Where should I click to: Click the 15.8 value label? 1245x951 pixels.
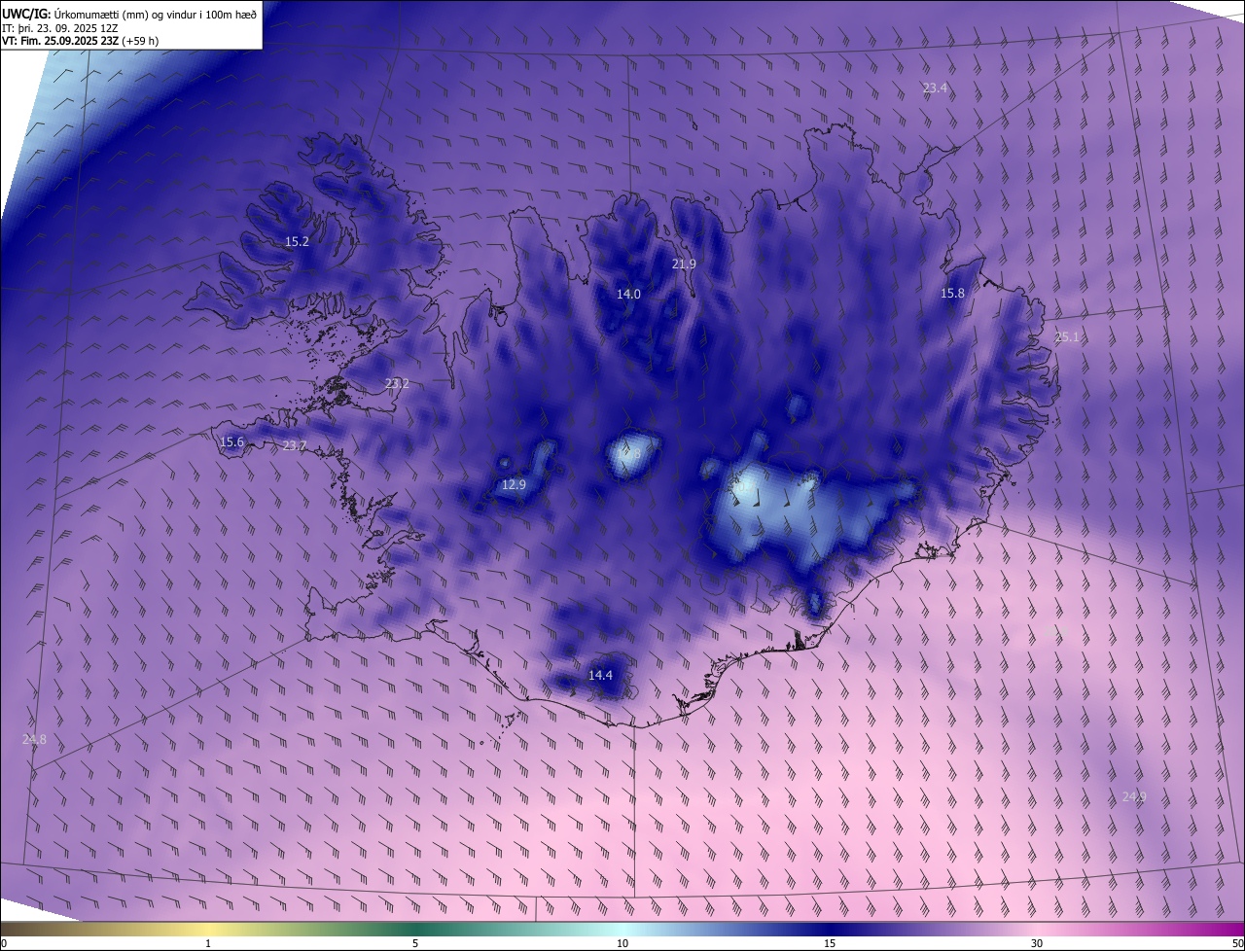click(952, 294)
